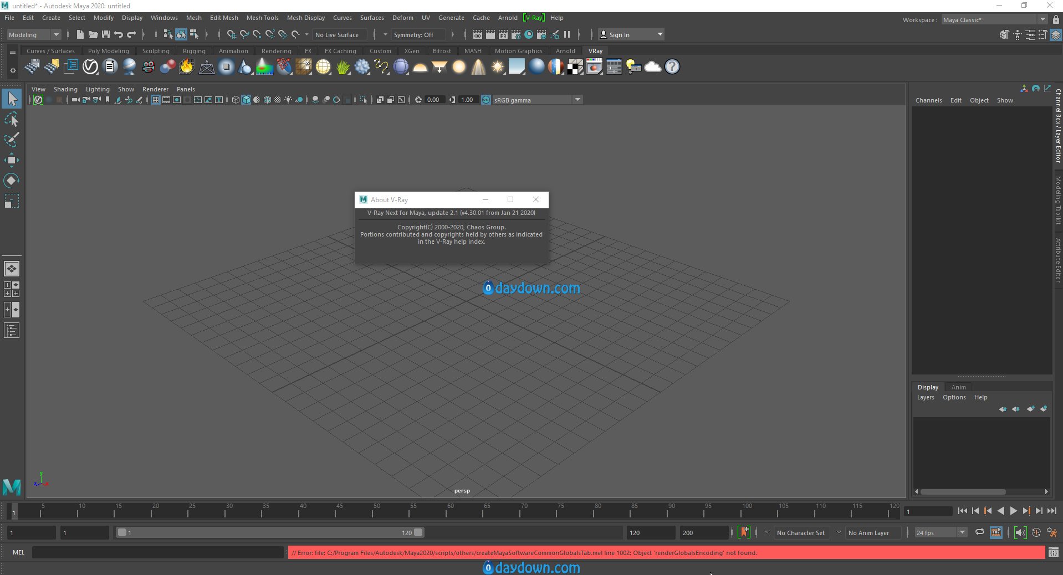Activate the Move tool

pyautogui.click(x=12, y=160)
